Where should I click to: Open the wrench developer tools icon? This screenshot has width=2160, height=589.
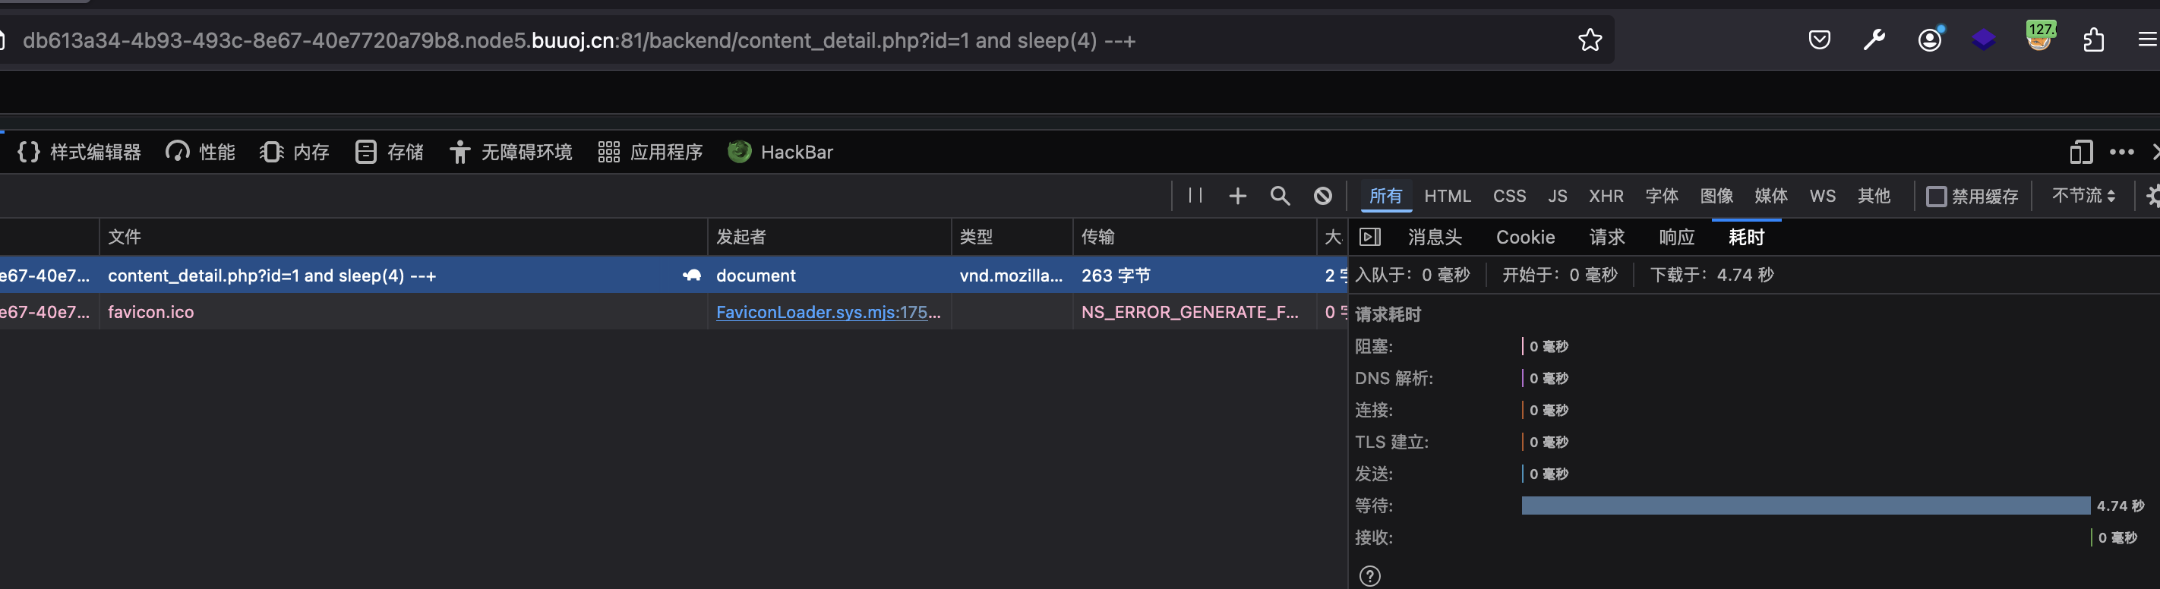point(1874,40)
